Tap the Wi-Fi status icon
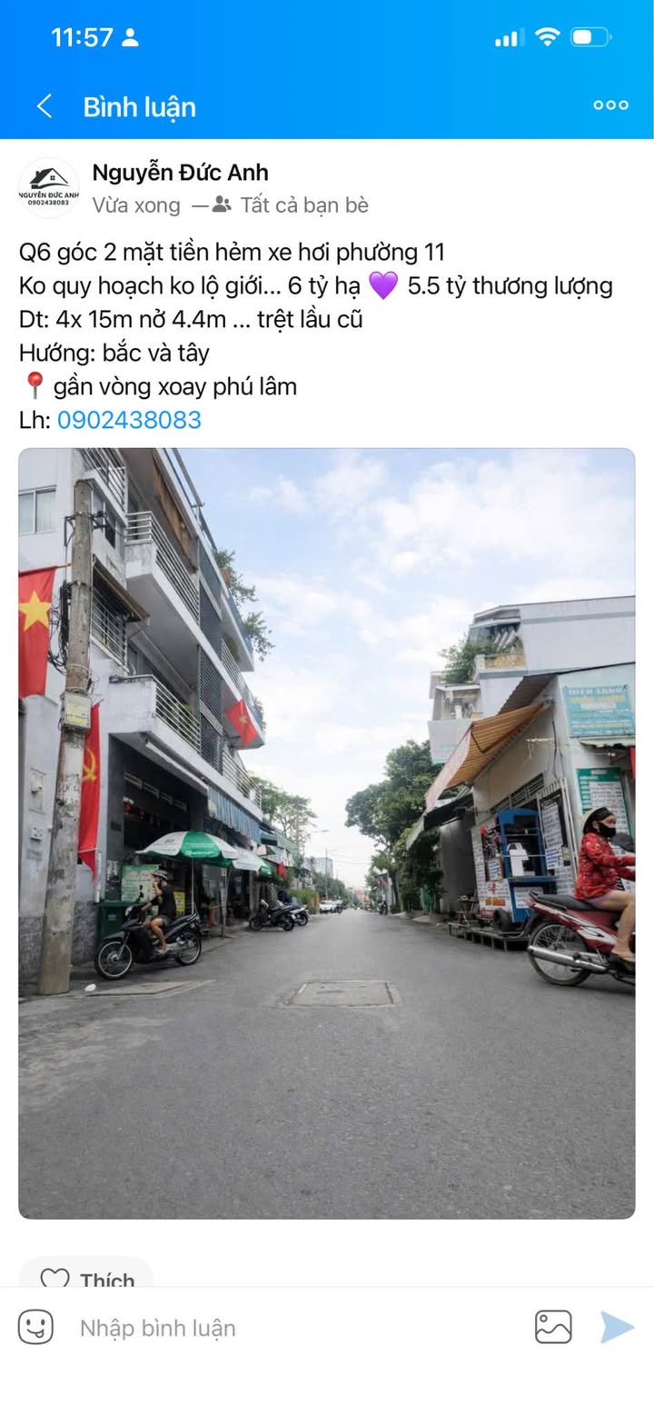 coord(547,37)
